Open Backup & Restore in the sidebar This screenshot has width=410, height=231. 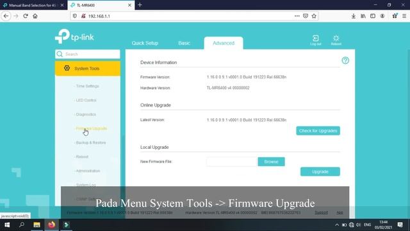pos(90,142)
